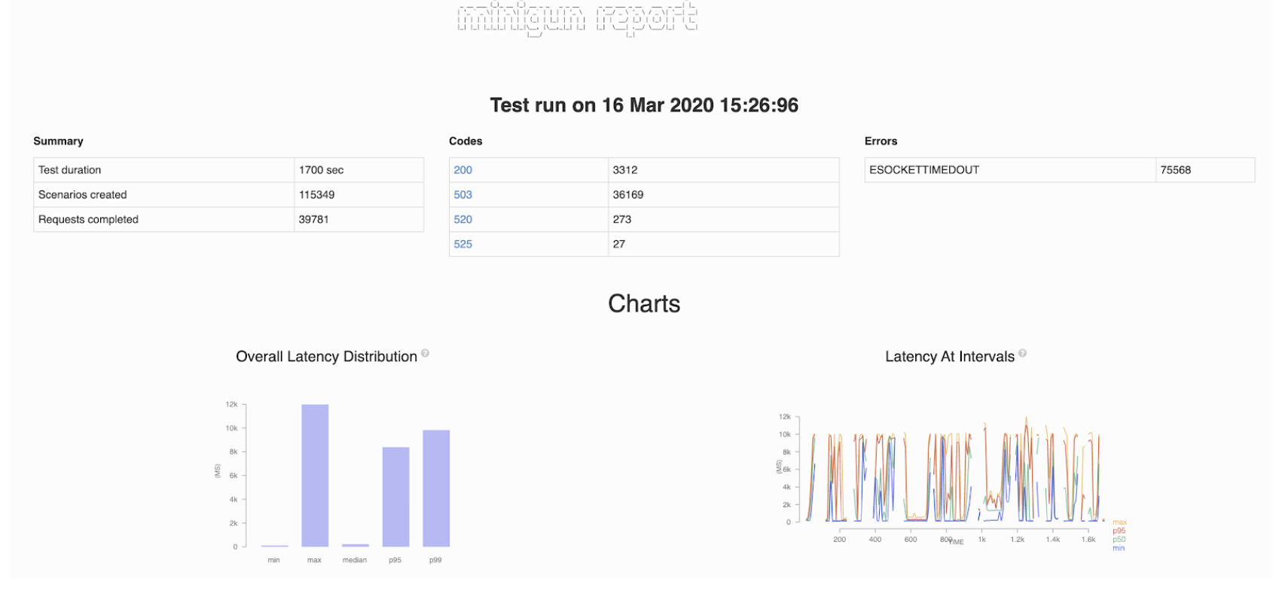
Task: Select the p50 legend entry in intervals chart
Action: pos(1119,540)
